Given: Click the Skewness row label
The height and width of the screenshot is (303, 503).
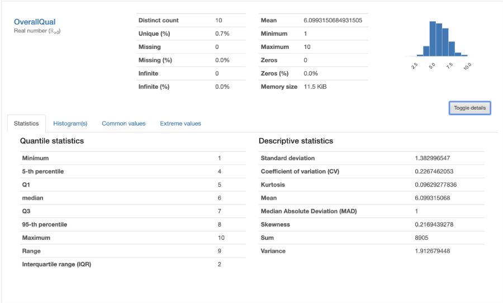Looking at the screenshot, I should tap(275, 224).
